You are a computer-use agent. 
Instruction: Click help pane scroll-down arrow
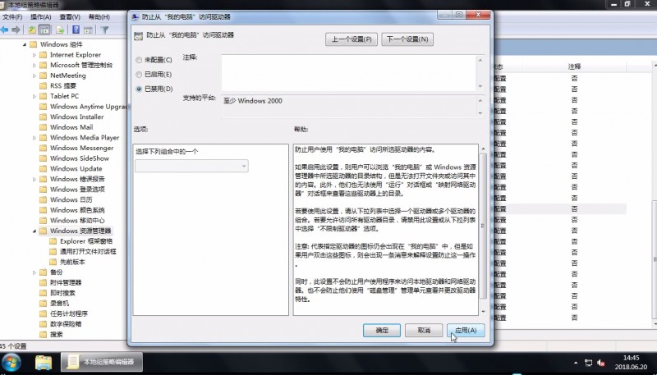(x=483, y=311)
